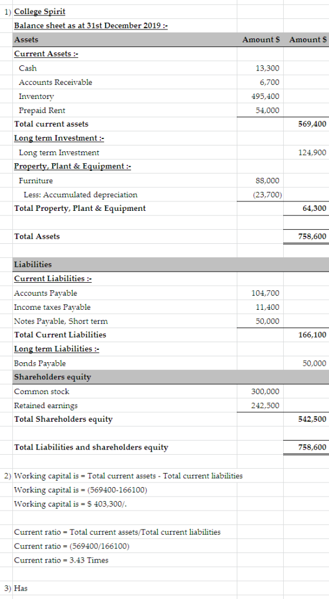This screenshot has height=599, width=329.
Task: Click 'Total Property, Plant & Equipment' label
Action: [80, 209]
